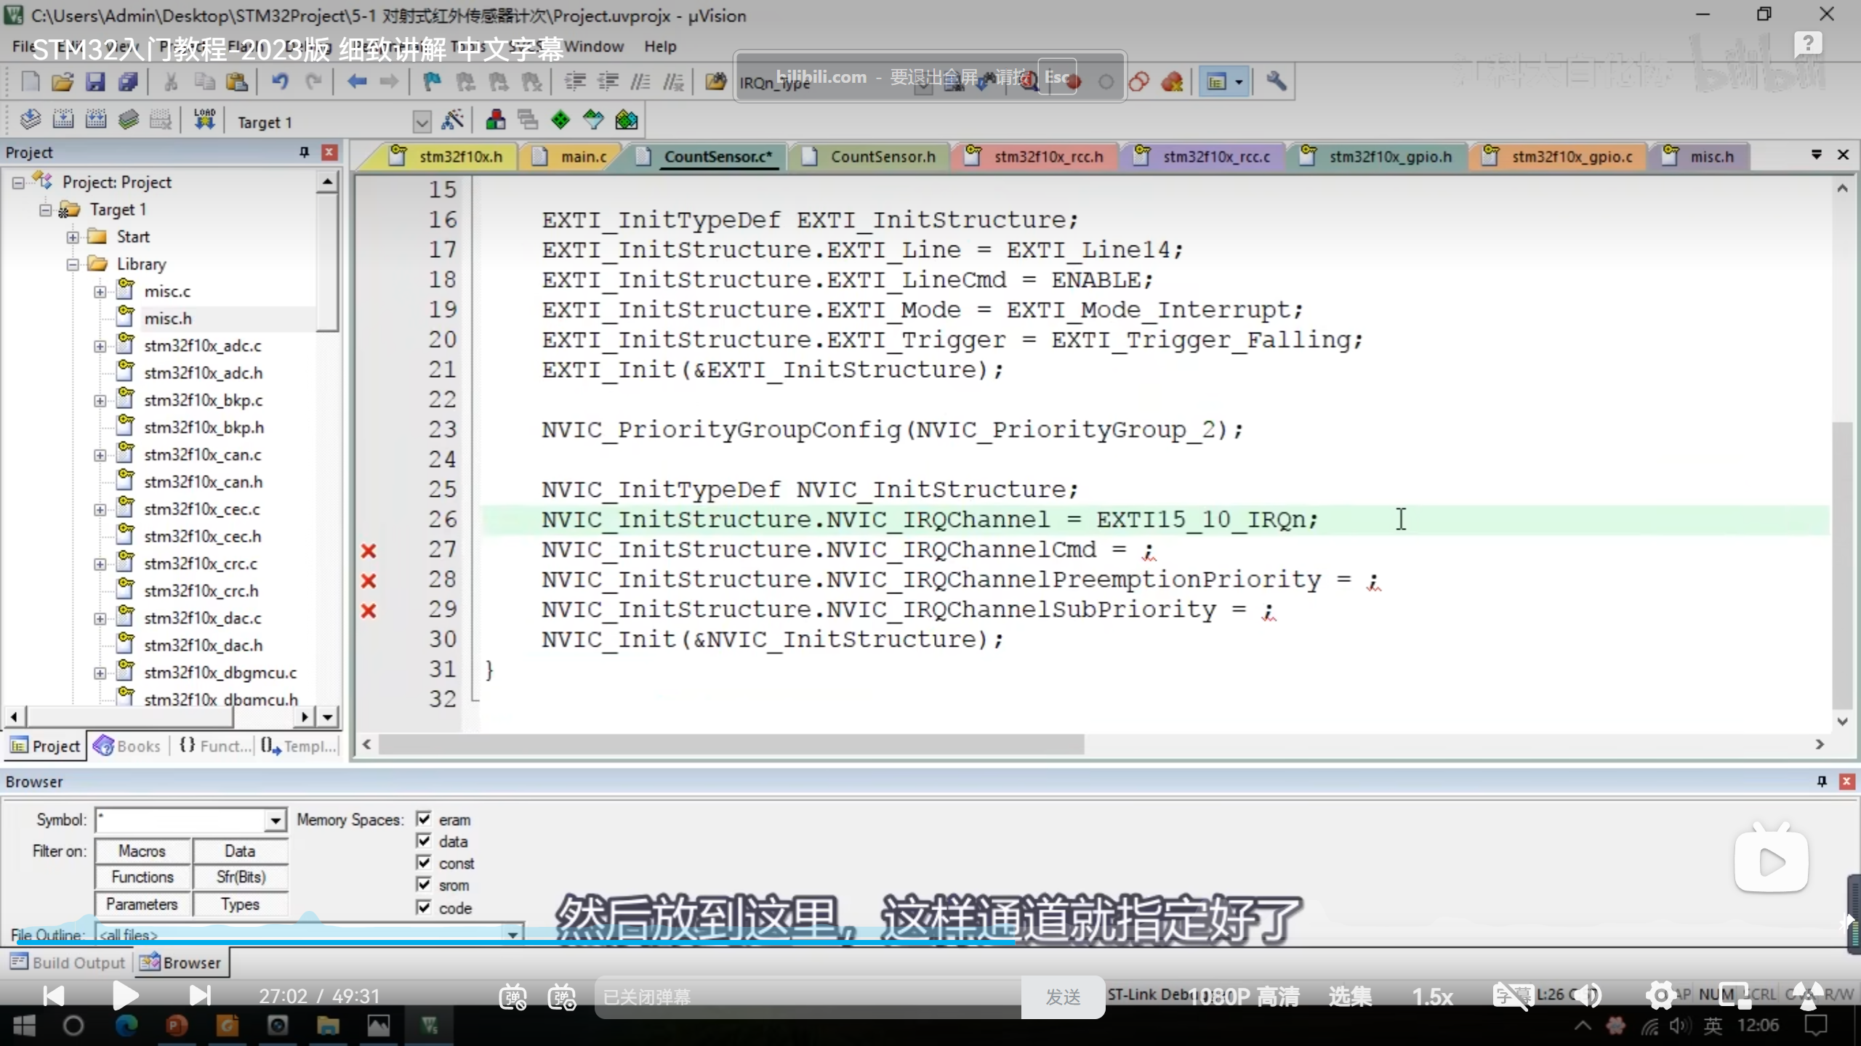Click the Manage Project Items icon
This screenshot has width=1861, height=1046.
point(496,120)
